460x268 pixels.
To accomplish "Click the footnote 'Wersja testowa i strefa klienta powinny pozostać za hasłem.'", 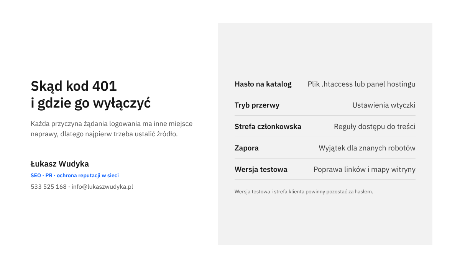I will point(304,191).
